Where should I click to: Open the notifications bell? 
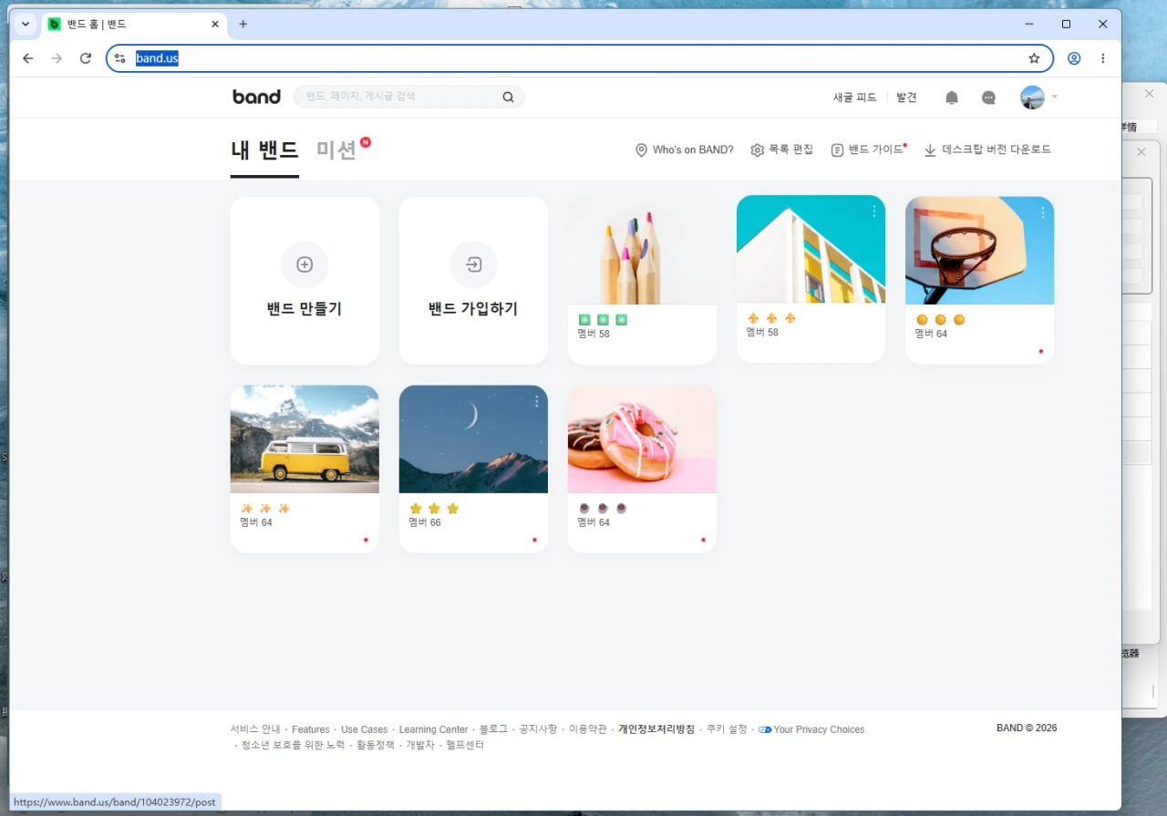952,98
